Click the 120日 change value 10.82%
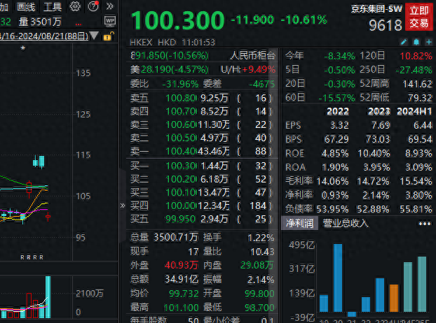 [416, 56]
